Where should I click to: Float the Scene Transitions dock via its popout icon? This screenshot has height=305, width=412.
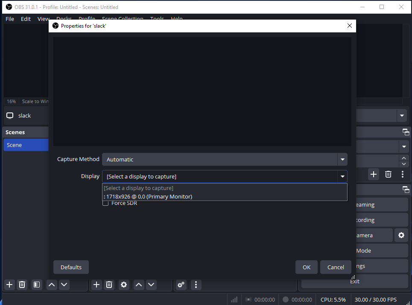(406, 132)
